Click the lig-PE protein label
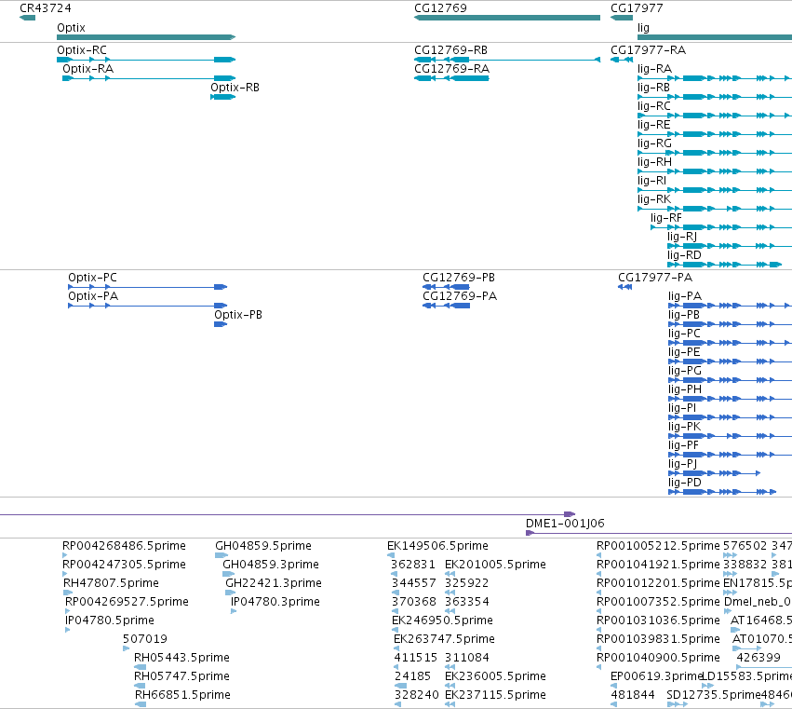Image resolution: width=792 pixels, height=709 pixels. (x=684, y=352)
